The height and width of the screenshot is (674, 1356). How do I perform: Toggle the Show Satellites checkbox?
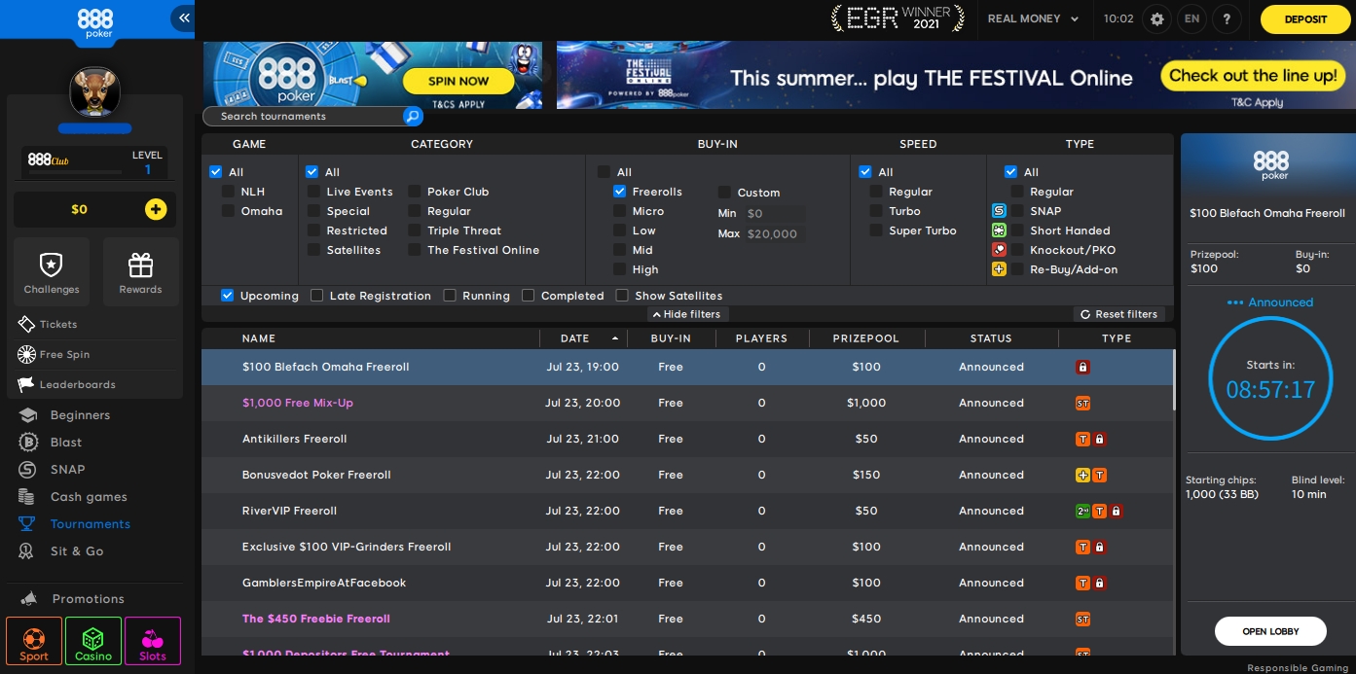(x=622, y=296)
